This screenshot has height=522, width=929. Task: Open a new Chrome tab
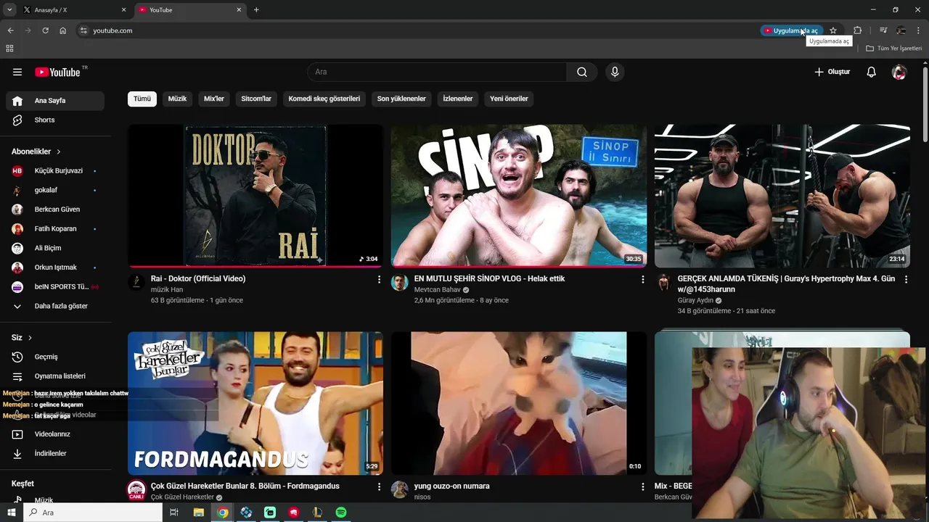(256, 10)
